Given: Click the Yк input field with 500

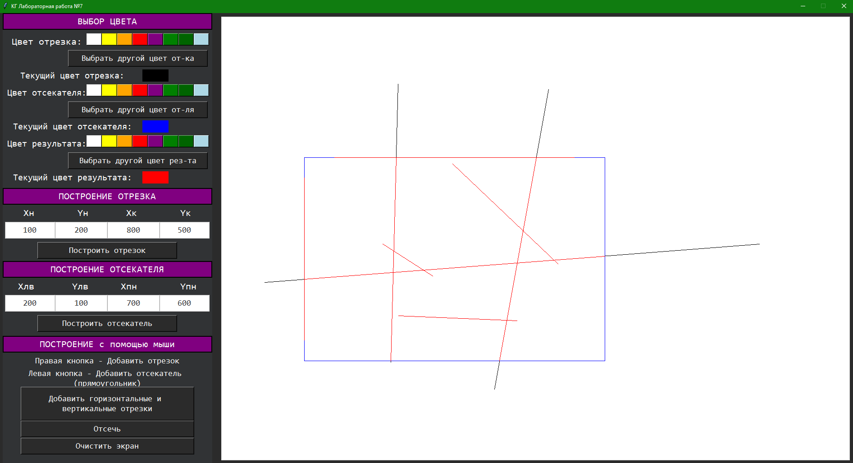Looking at the screenshot, I should click(x=184, y=230).
